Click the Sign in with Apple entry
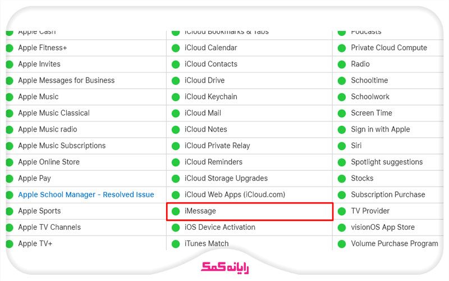Viewport: 449px width, 281px height. pyautogui.click(x=381, y=129)
